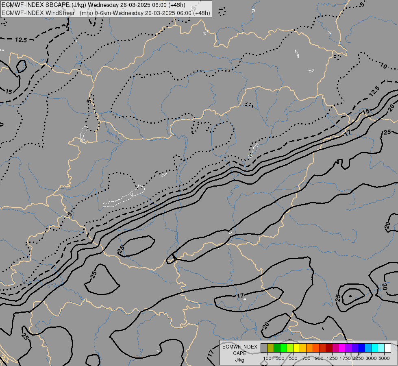
Task: Click the 30 wind shear contour label
Action: [x=385, y=287]
